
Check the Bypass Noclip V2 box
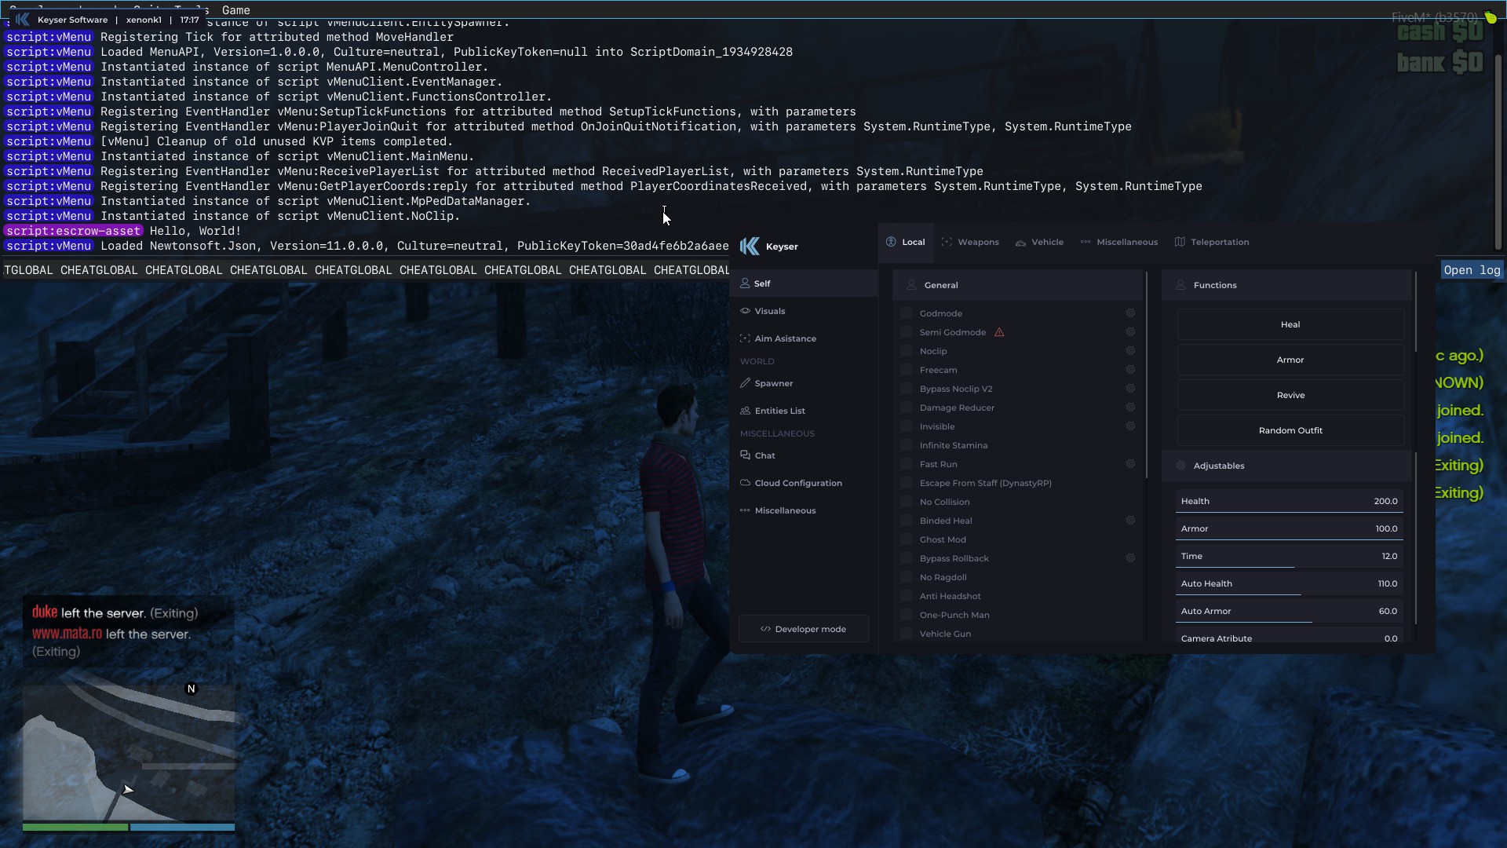(907, 389)
